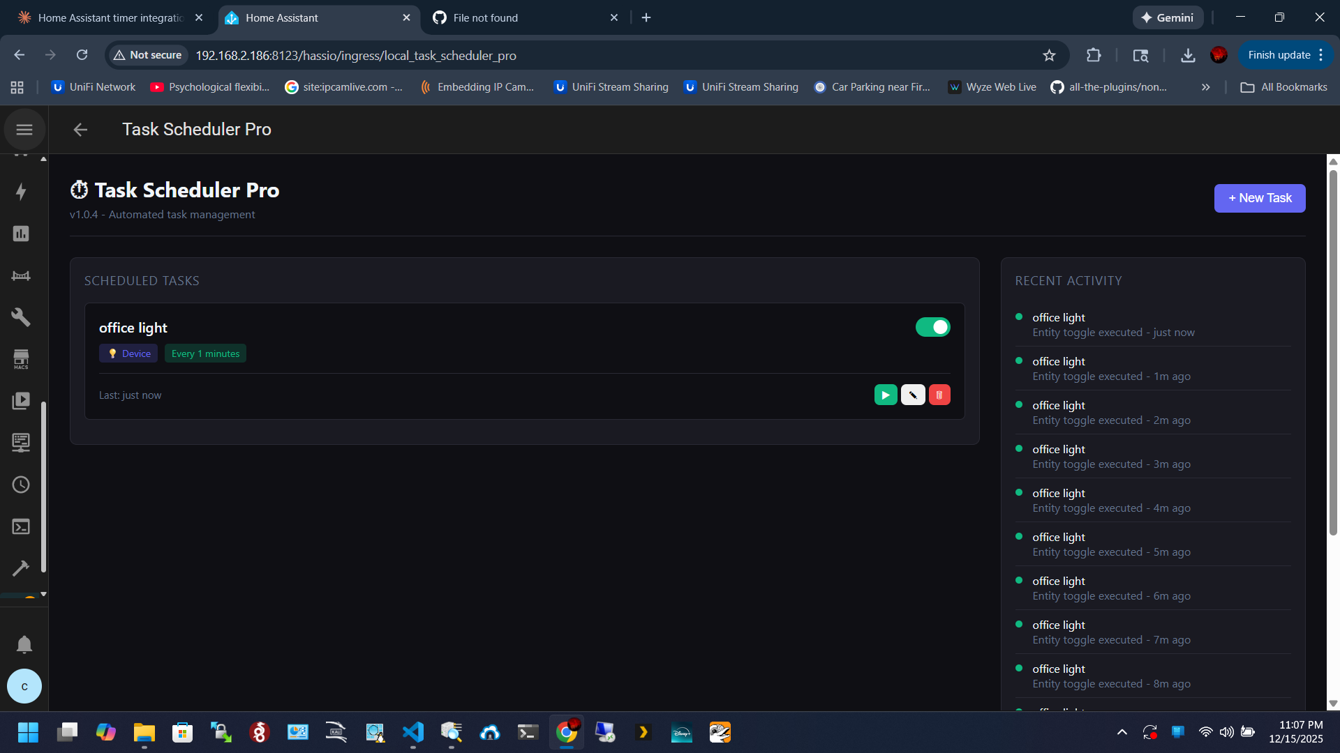
Task: Delete the office light task
Action: click(939, 395)
